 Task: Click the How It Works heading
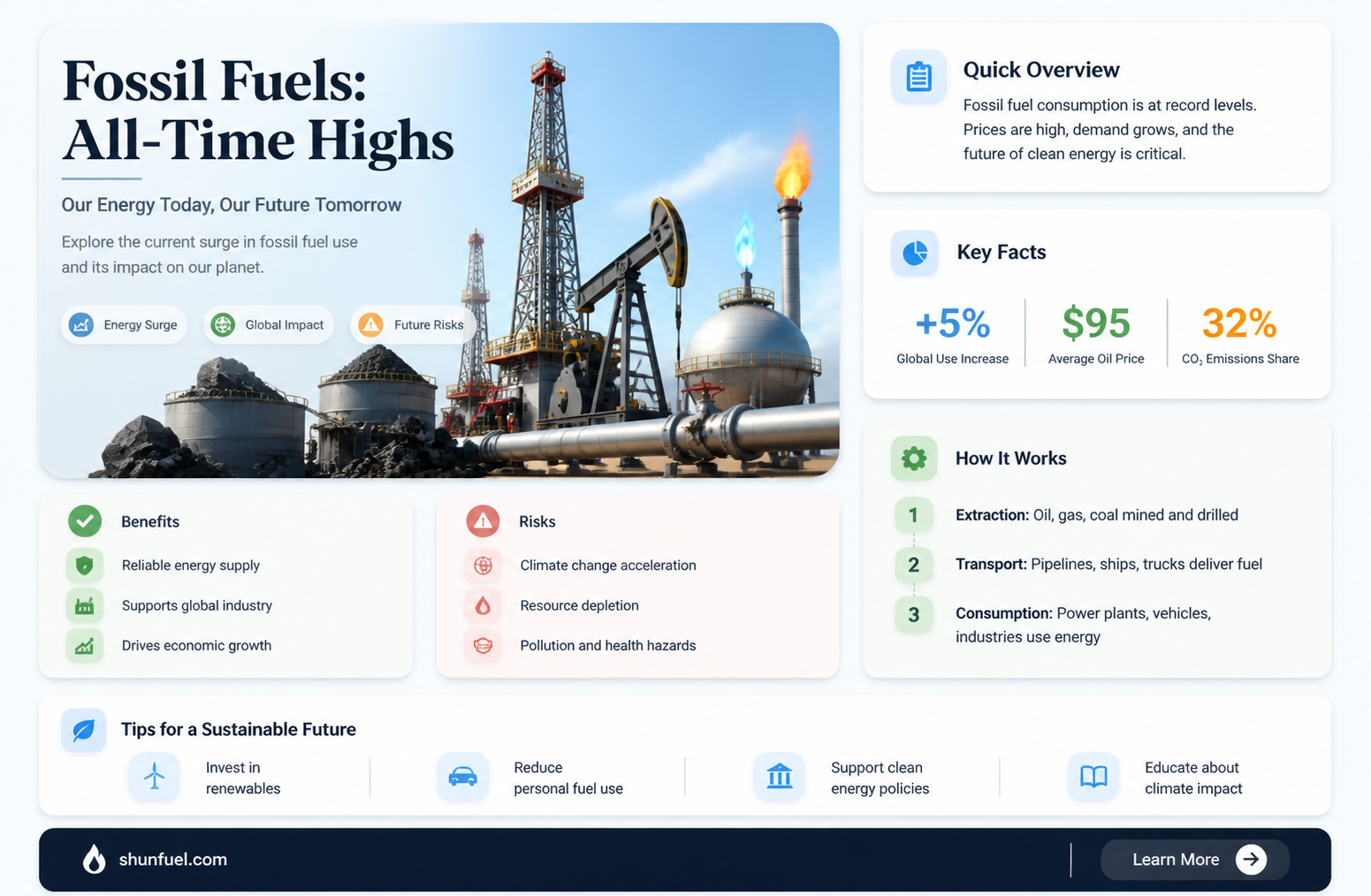1011,459
